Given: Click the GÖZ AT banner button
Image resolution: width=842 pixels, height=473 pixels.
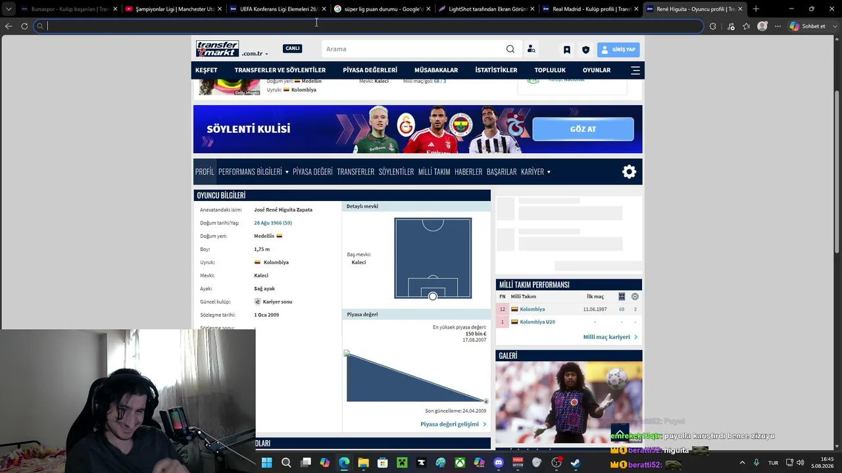Looking at the screenshot, I should click(583, 129).
